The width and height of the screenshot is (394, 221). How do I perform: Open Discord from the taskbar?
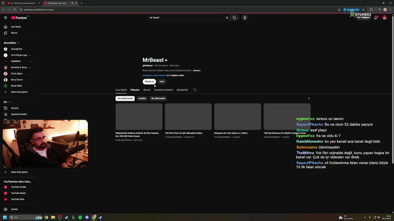87,217
